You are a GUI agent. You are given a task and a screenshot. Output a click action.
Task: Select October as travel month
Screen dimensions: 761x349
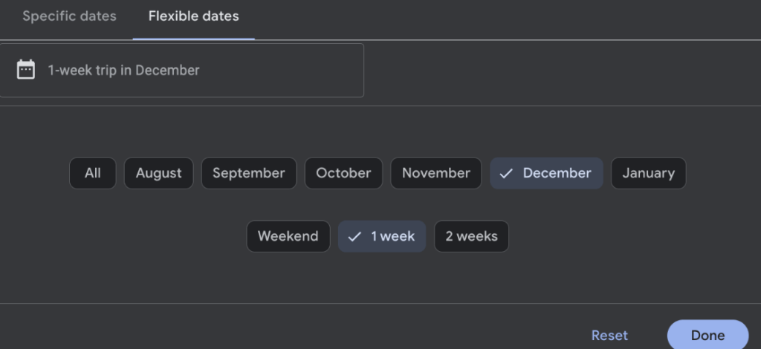[343, 173]
